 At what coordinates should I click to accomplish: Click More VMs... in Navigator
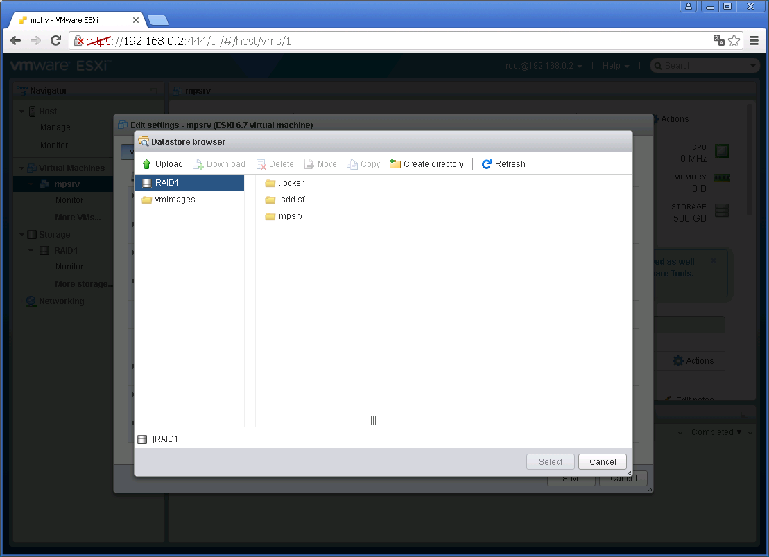point(78,217)
